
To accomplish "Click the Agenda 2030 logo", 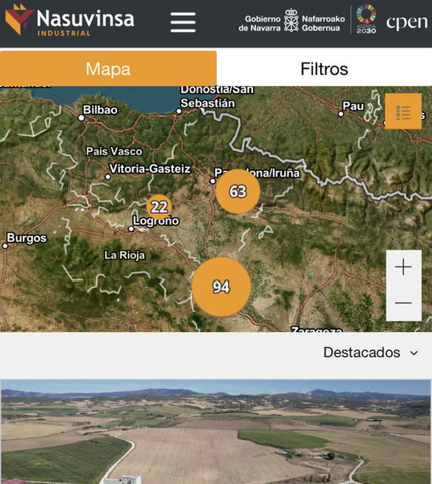I will coord(366,19).
